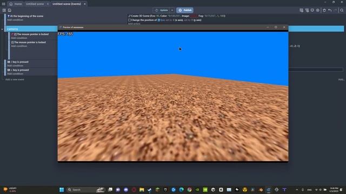Open search in events sheet
Image resolution: width=346 pixels, height=194 pixels.
coord(342,10)
